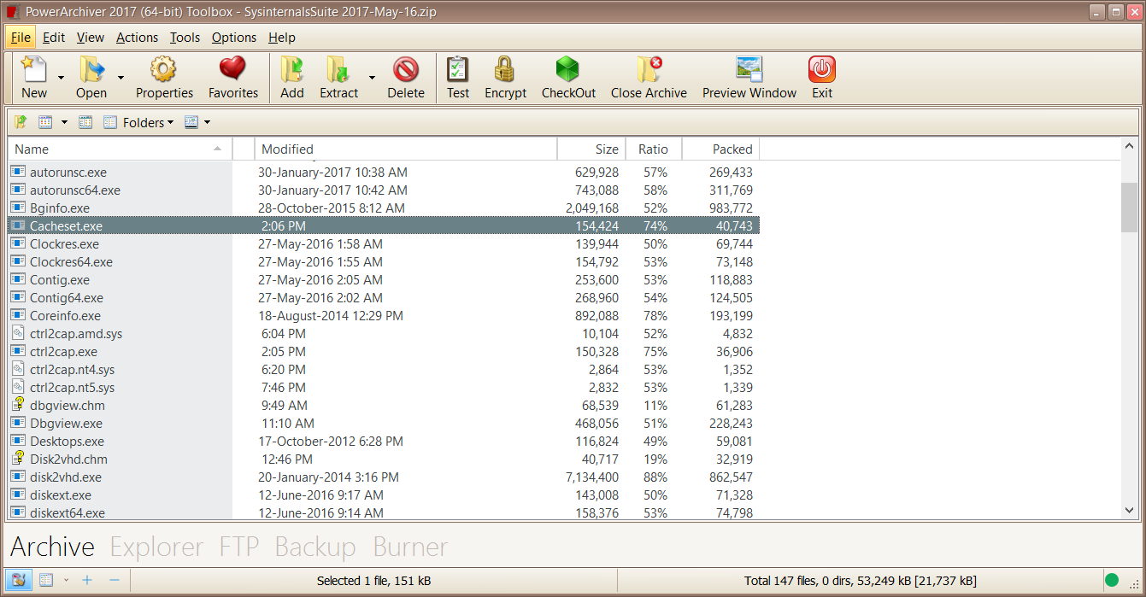Select the Contig64.exe file
Image resolution: width=1146 pixels, height=597 pixels.
point(384,297)
